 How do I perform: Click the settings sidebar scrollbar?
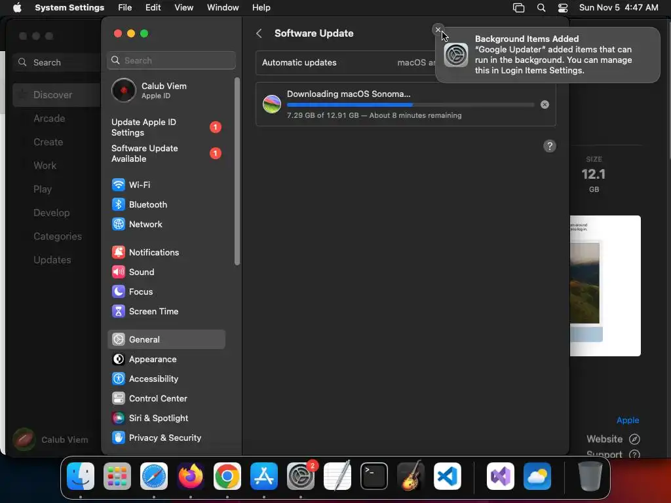237,171
